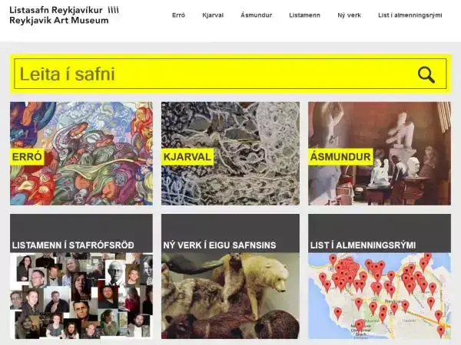Image resolution: width=461 pixels, height=345 pixels.
Task: Open the artist portraits collage
Action: [81, 296]
